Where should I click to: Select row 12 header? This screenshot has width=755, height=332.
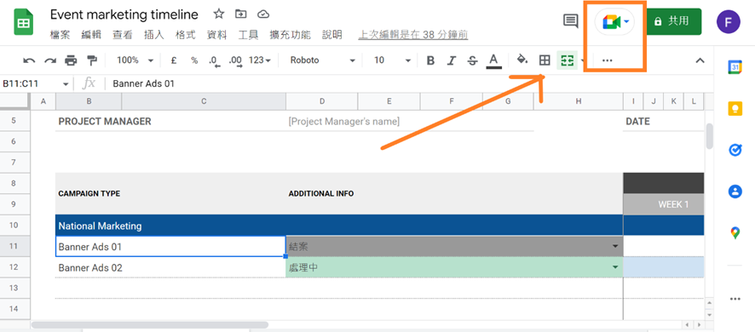coord(14,267)
